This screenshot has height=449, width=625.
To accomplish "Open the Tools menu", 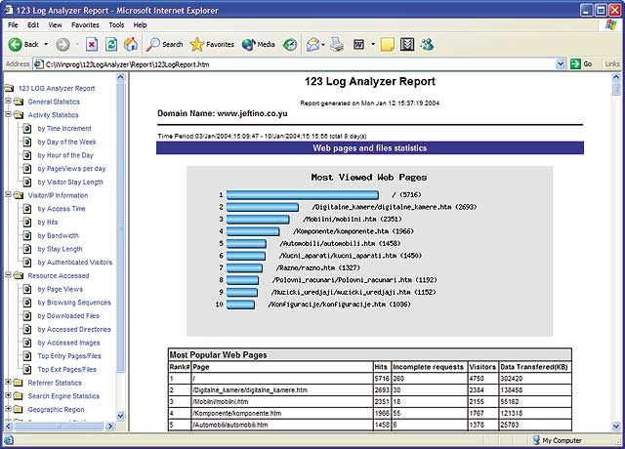I will [x=116, y=24].
